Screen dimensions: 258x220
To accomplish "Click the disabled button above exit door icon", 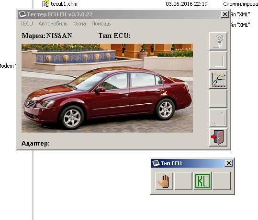I will point(218,118).
